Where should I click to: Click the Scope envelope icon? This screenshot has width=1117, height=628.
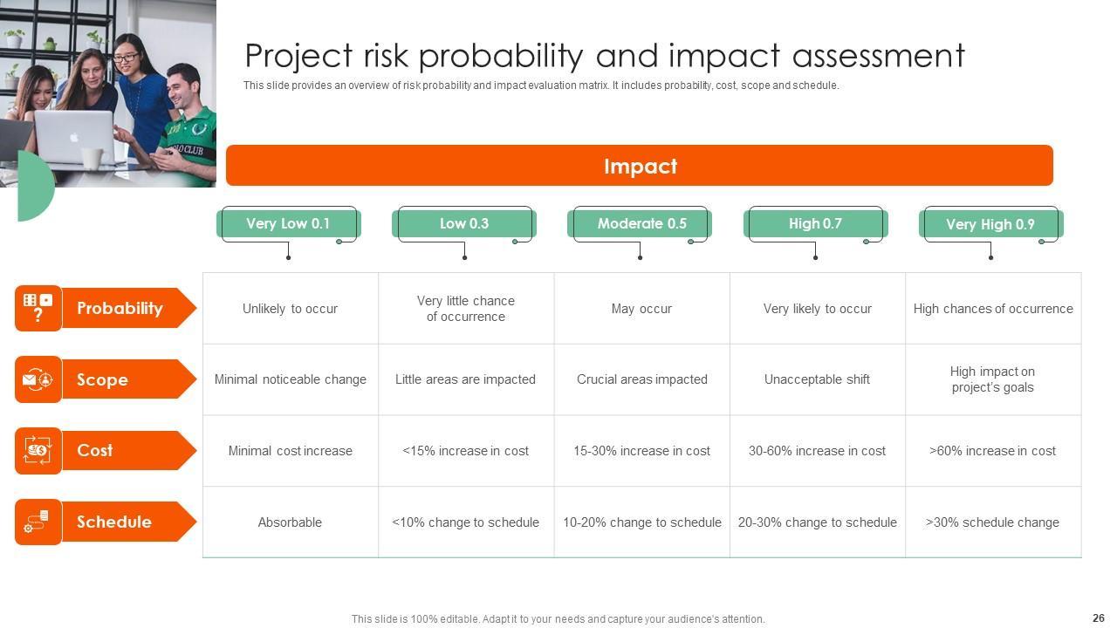point(38,379)
